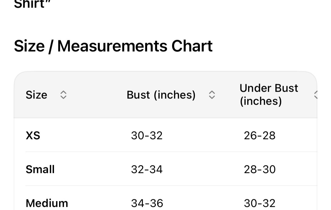Screen dimensions: 331x210
Task: Click Medium under bust value 30-32
Action: pos(260,203)
